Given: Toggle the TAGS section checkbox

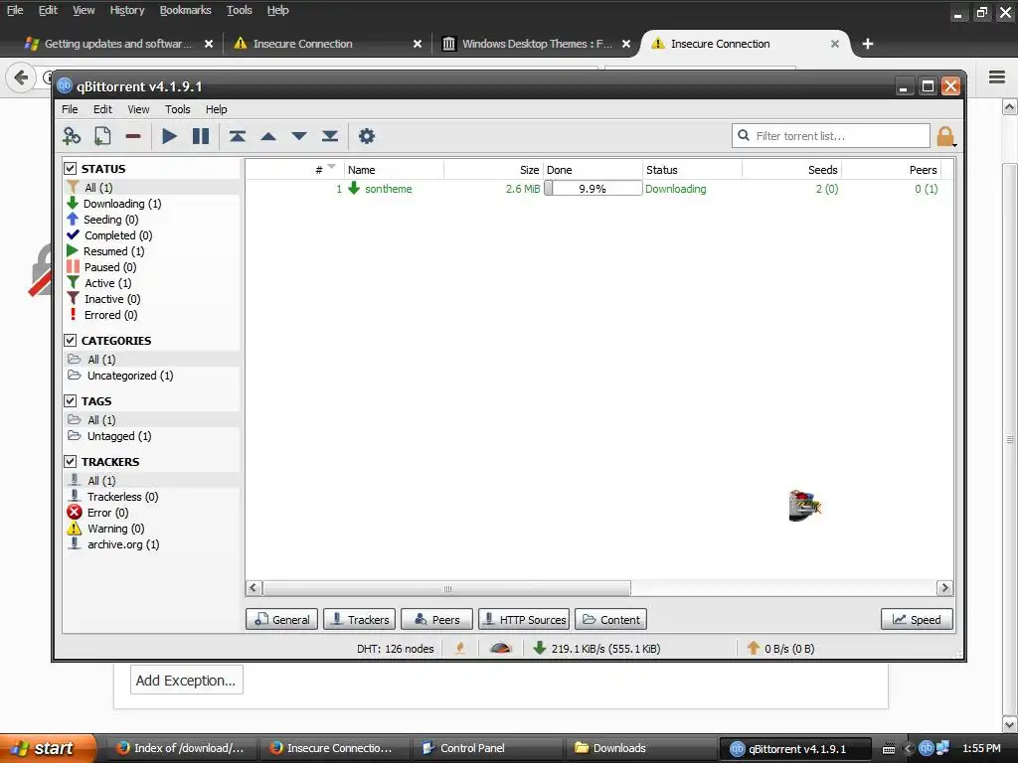Looking at the screenshot, I should click(x=71, y=401).
